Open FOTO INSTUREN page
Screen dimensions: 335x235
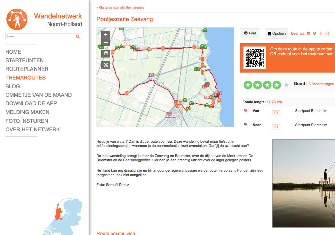(27, 121)
